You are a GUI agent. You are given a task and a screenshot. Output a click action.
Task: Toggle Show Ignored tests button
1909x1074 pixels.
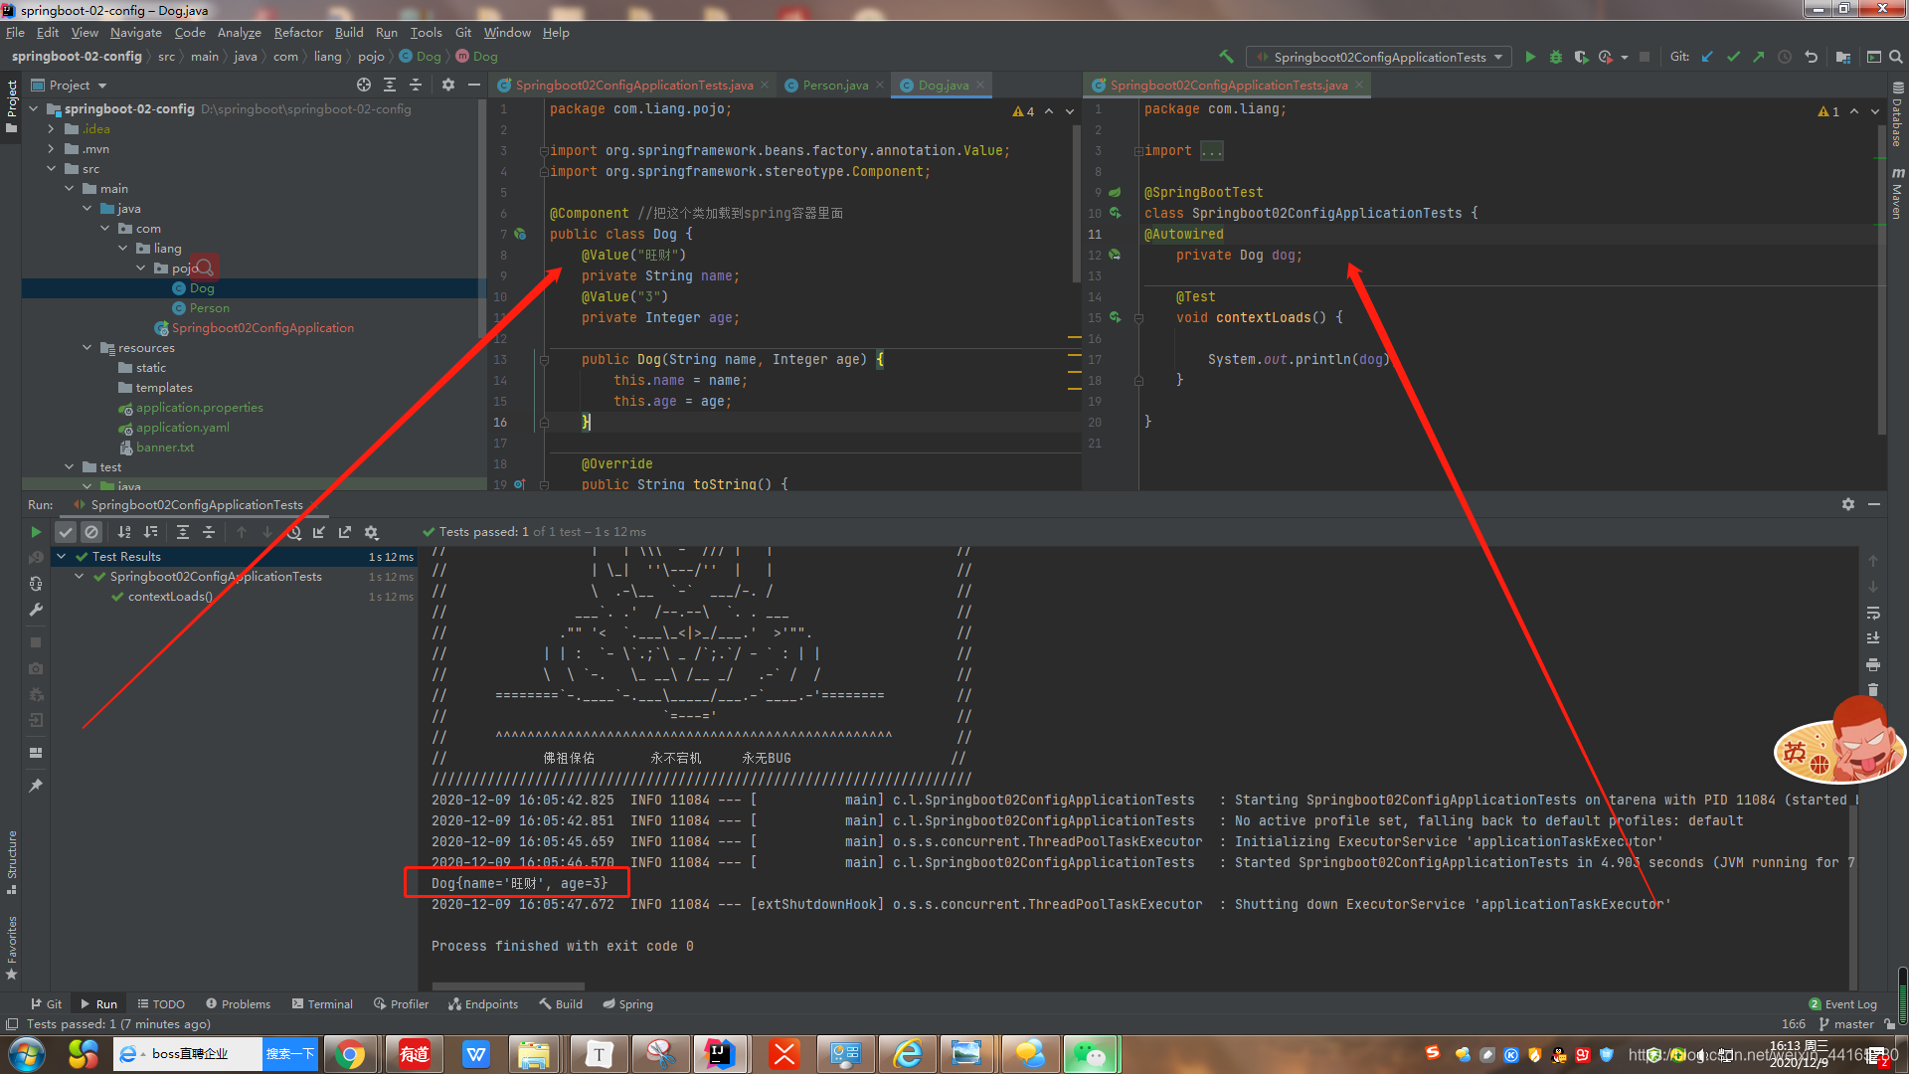pos(91,532)
